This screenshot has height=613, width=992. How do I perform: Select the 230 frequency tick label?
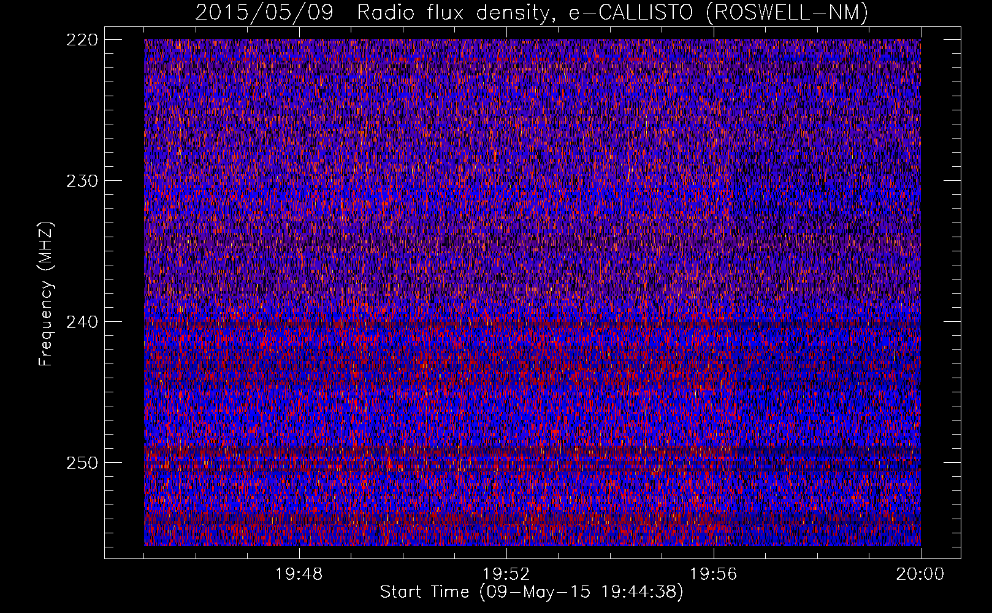[x=82, y=181]
